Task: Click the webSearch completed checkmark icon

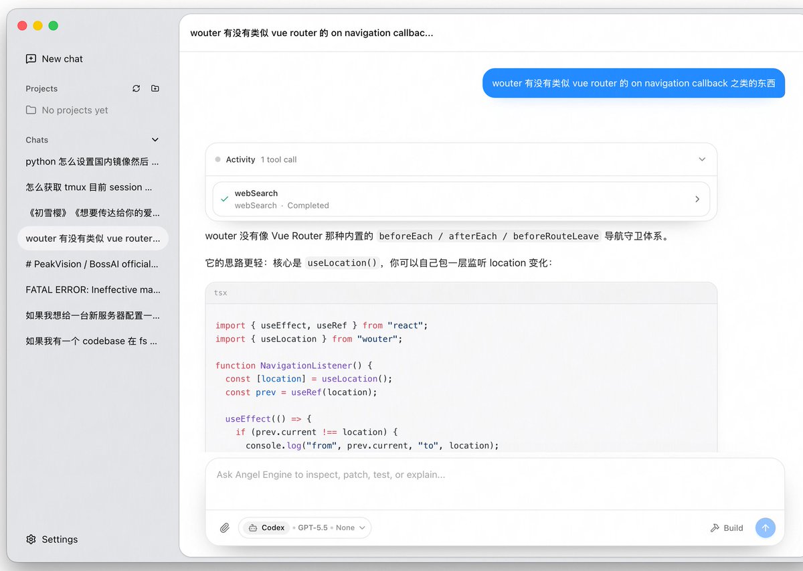Action: [224, 199]
